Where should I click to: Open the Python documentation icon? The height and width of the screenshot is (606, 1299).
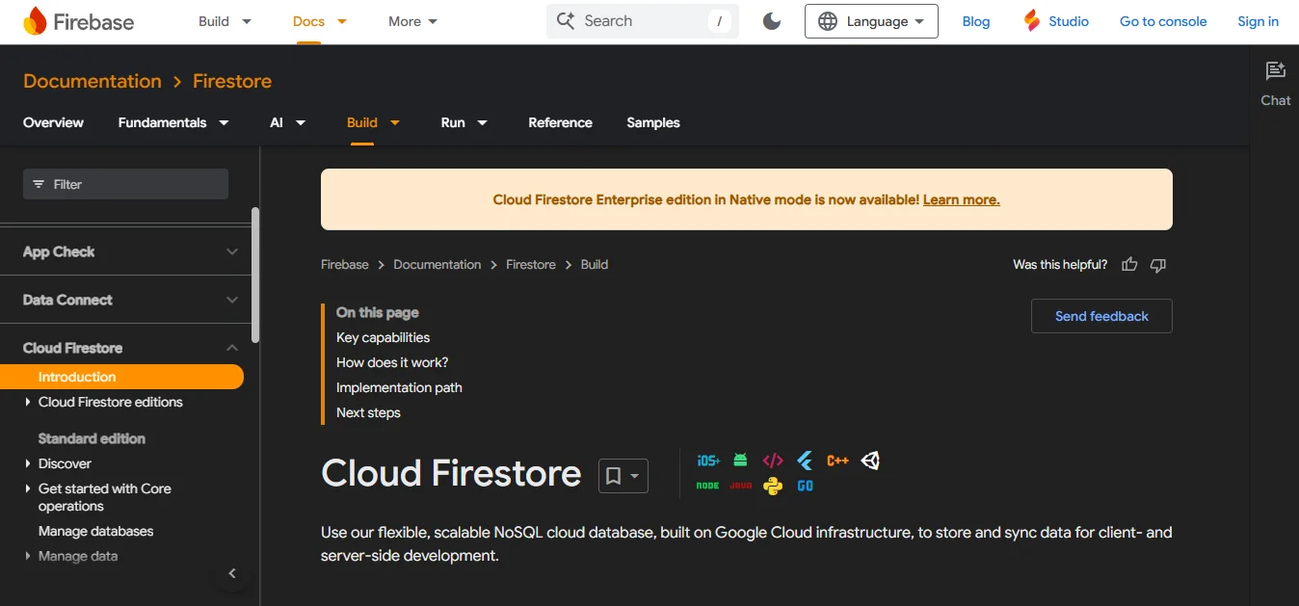(772, 486)
